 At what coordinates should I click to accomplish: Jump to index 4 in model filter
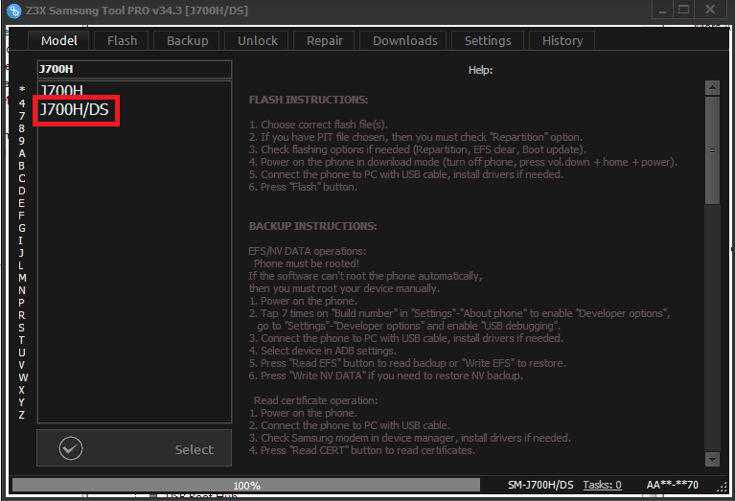point(22,103)
